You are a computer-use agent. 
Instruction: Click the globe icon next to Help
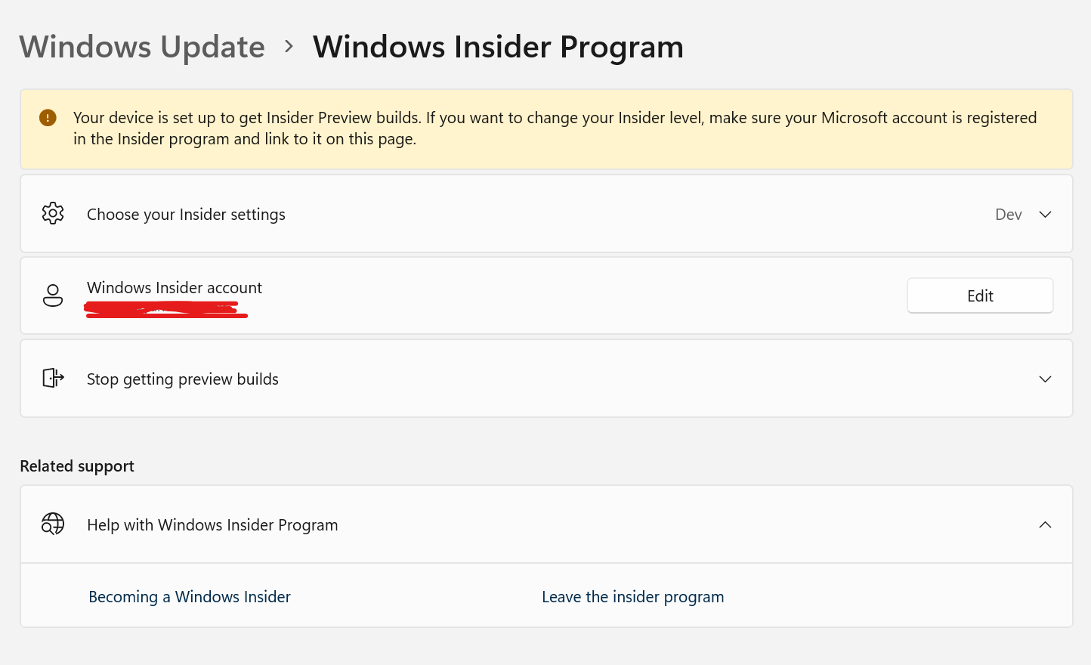(53, 524)
